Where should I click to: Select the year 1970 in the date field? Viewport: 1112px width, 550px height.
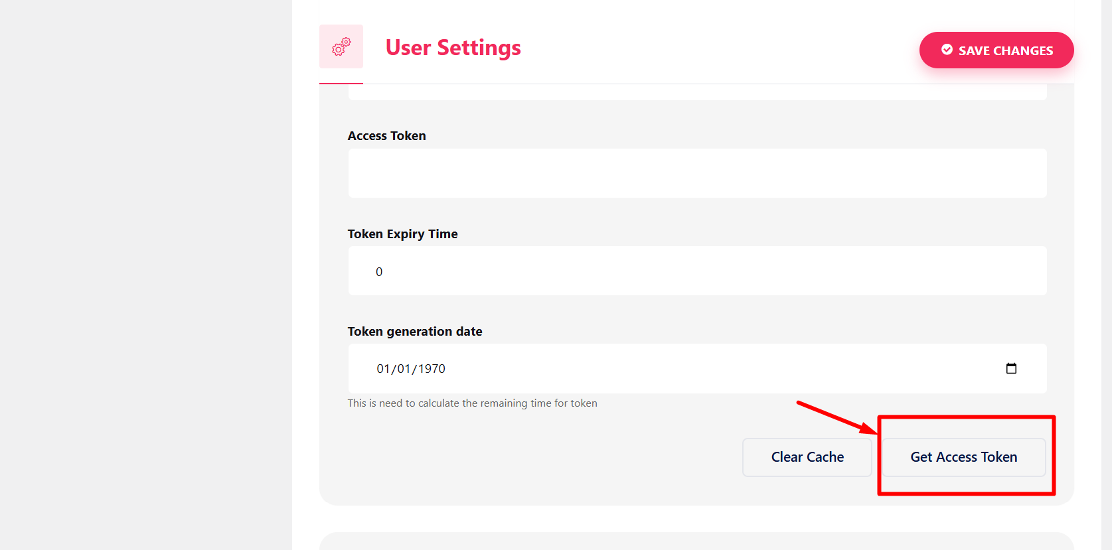pyautogui.click(x=432, y=369)
